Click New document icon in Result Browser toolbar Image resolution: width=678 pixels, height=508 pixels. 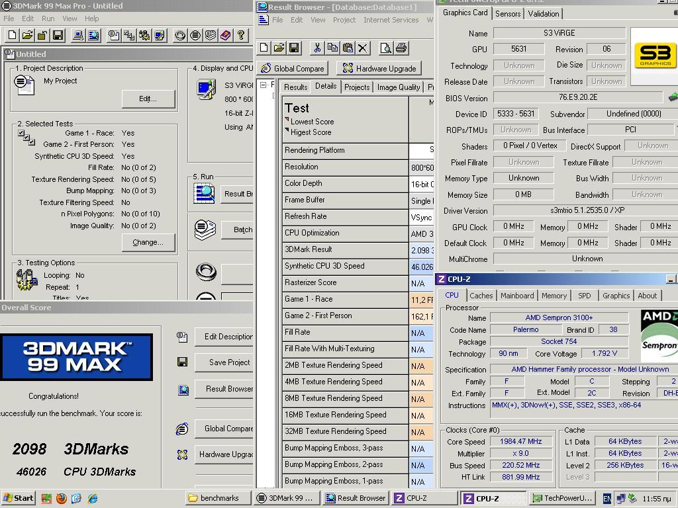pyautogui.click(x=264, y=48)
